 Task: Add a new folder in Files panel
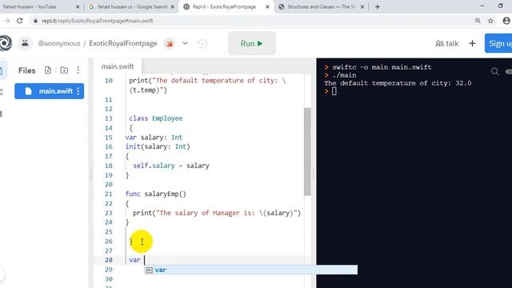click(x=64, y=70)
